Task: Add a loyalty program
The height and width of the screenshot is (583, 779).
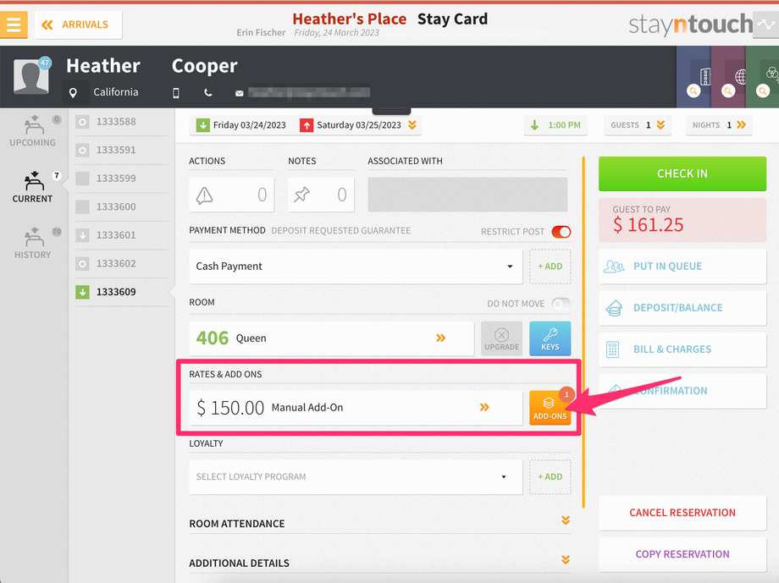Action: coord(550,476)
